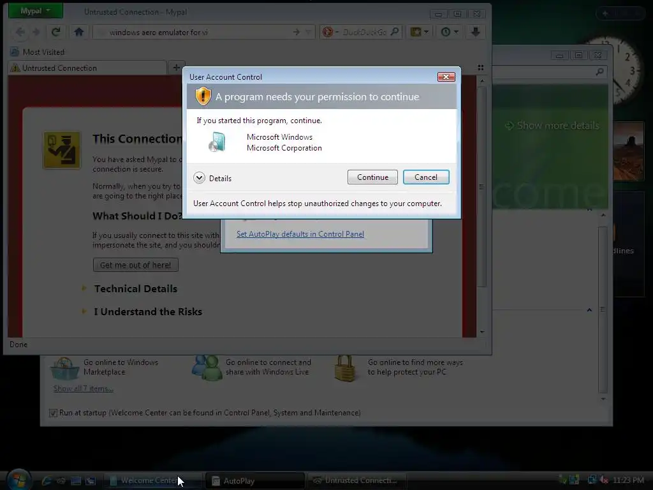Click Continue in User Account Control dialog

click(x=372, y=177)
